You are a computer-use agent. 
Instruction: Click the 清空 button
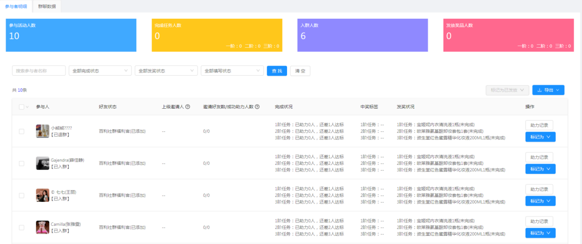300,71
